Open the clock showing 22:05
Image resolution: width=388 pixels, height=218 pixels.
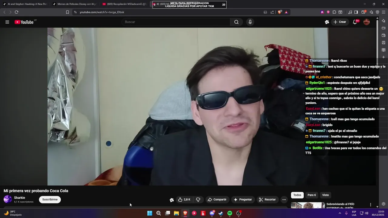(x=377, y=213)
